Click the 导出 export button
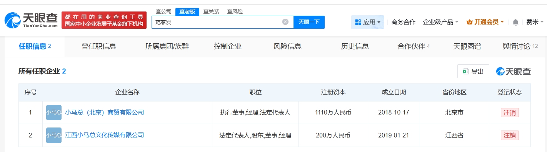Image resolution: width=547 pixels, height=152 pixels. (473, 71)
